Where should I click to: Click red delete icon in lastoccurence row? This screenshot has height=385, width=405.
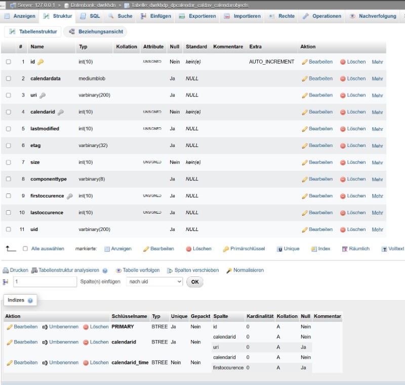point(343,213)
